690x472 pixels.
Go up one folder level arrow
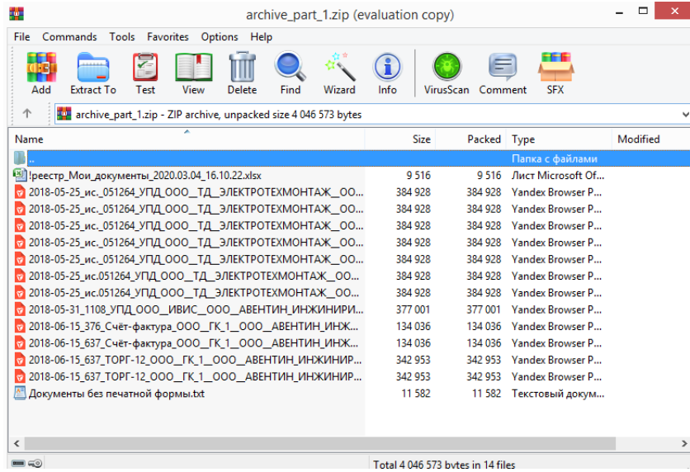coord(27,114)
